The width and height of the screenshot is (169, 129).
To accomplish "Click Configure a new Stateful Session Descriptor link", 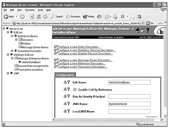I will point(85,54).
